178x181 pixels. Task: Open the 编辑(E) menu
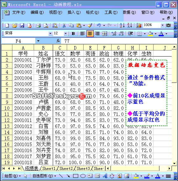37,12
